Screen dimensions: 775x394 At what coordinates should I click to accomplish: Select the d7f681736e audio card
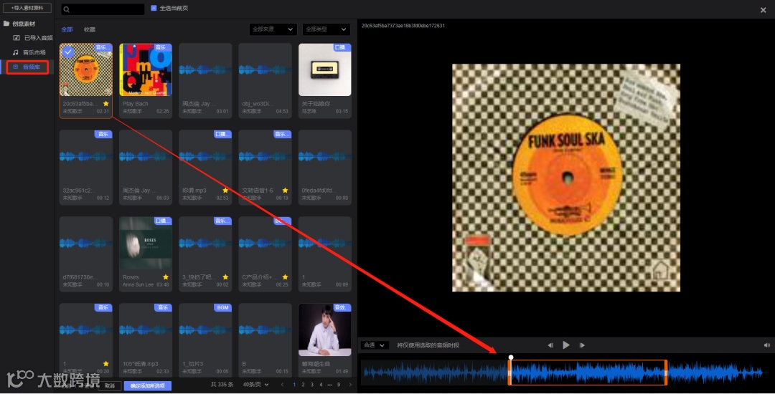tap(85, 254)
